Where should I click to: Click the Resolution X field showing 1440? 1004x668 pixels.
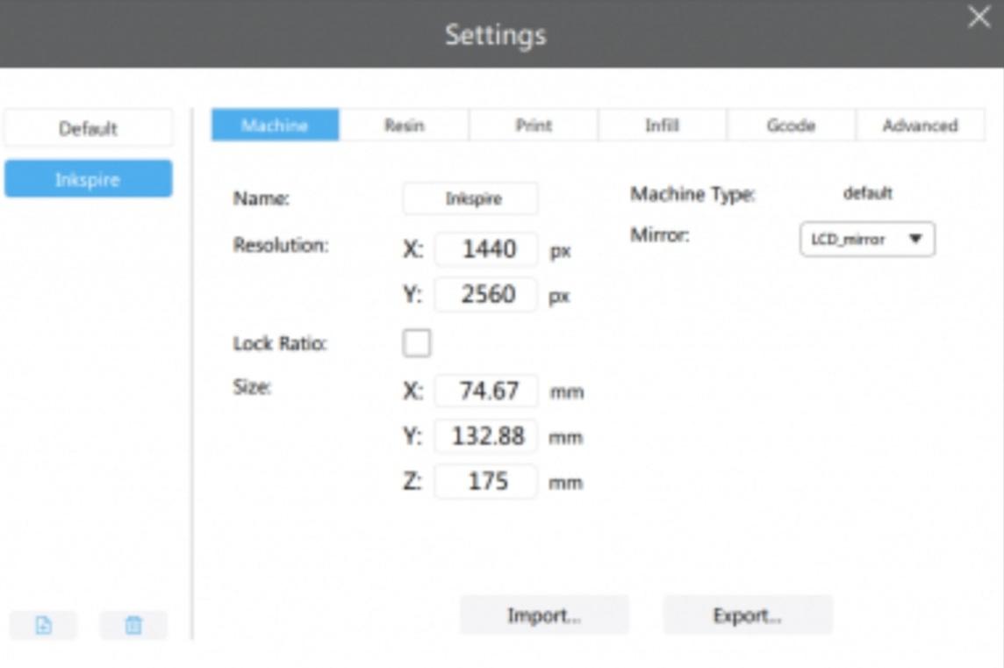point(486,249)
